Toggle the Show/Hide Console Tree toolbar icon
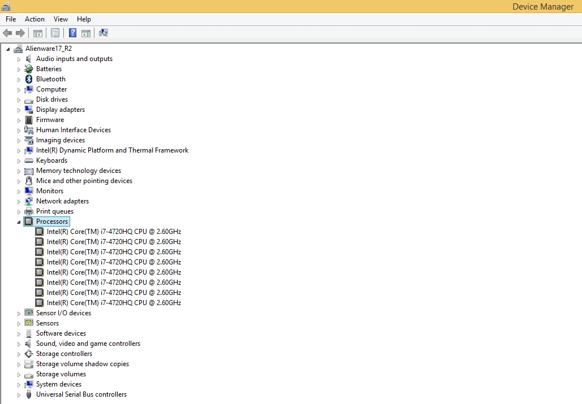582x404 pixels. pos(37,33)
